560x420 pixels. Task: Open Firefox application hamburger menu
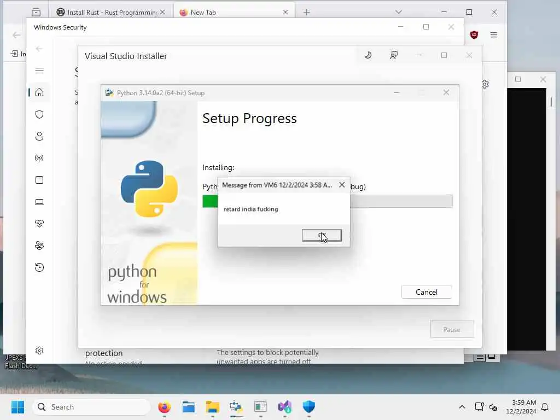click(x=494, y=34)
